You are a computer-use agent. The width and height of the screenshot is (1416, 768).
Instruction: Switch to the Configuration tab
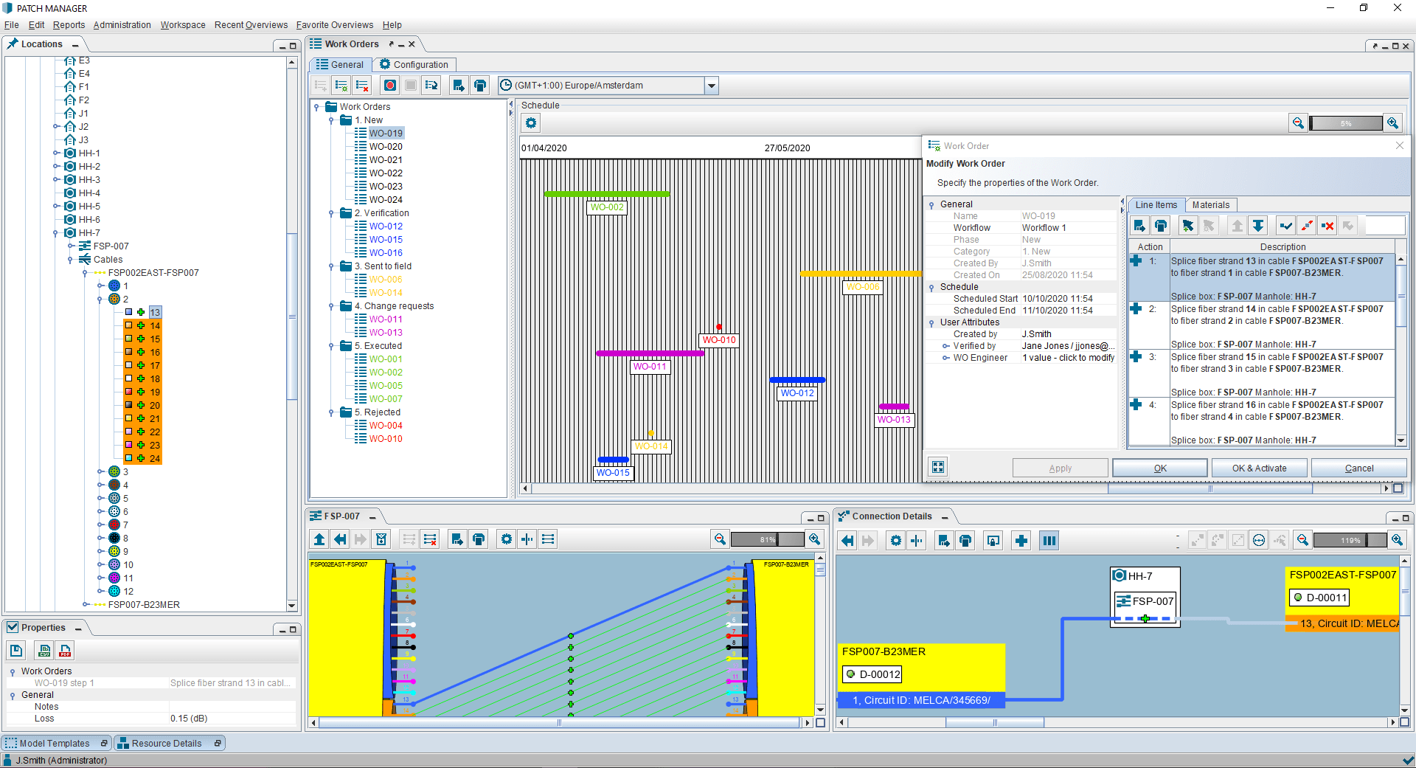(x=414, y=65)
